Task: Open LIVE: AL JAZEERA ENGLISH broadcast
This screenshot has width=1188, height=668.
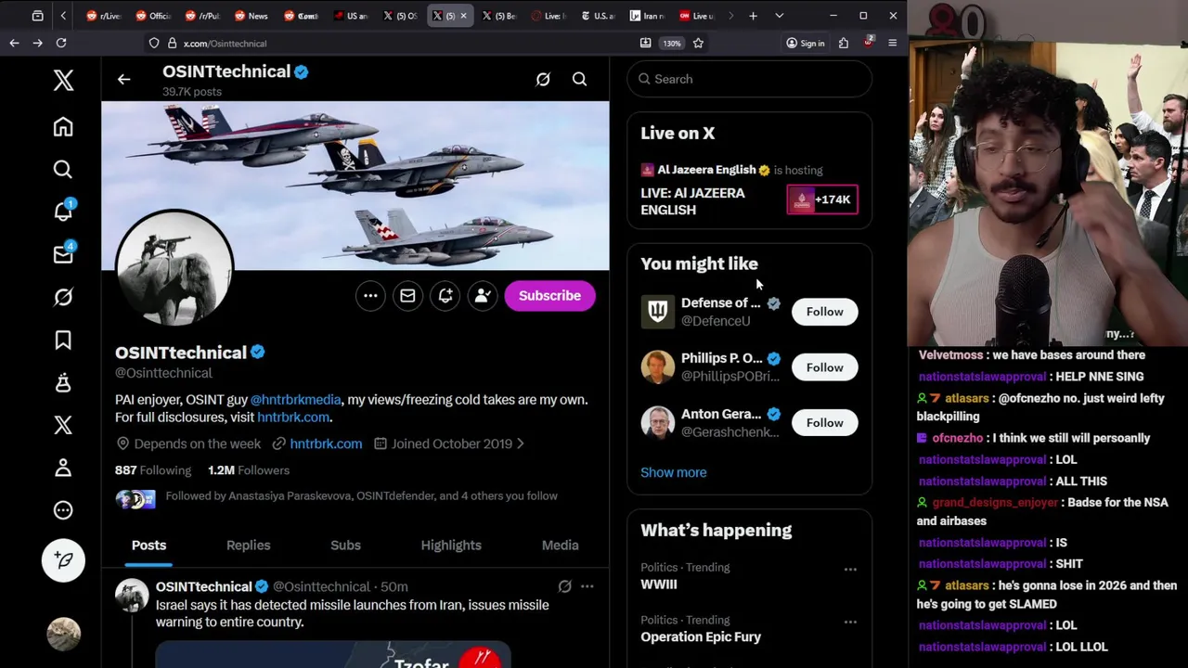Action: 692,201
